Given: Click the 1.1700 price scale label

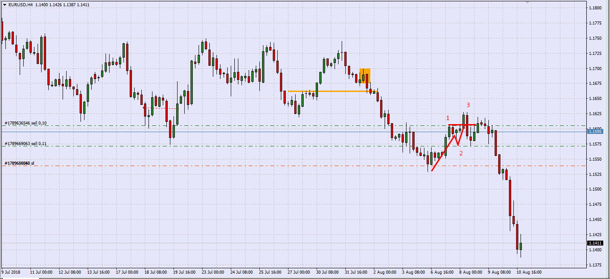Looking at the screenshot, I should point(595,69).
